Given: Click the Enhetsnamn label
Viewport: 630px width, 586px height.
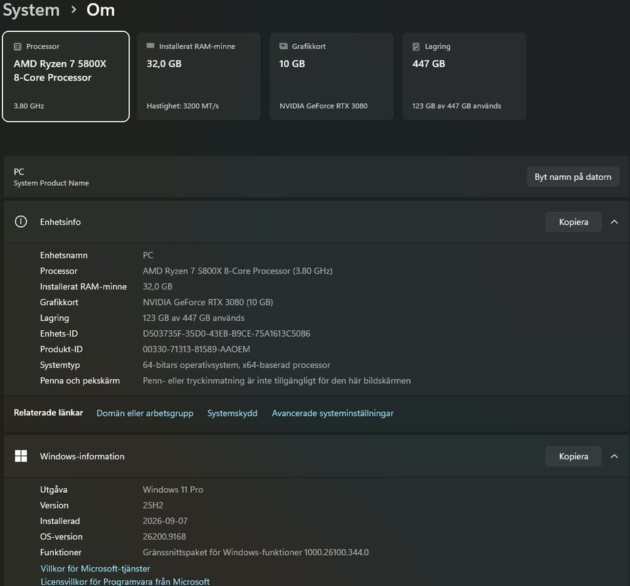Looking at the screenshot, I should pyautogui.click(x=64, y=255).
